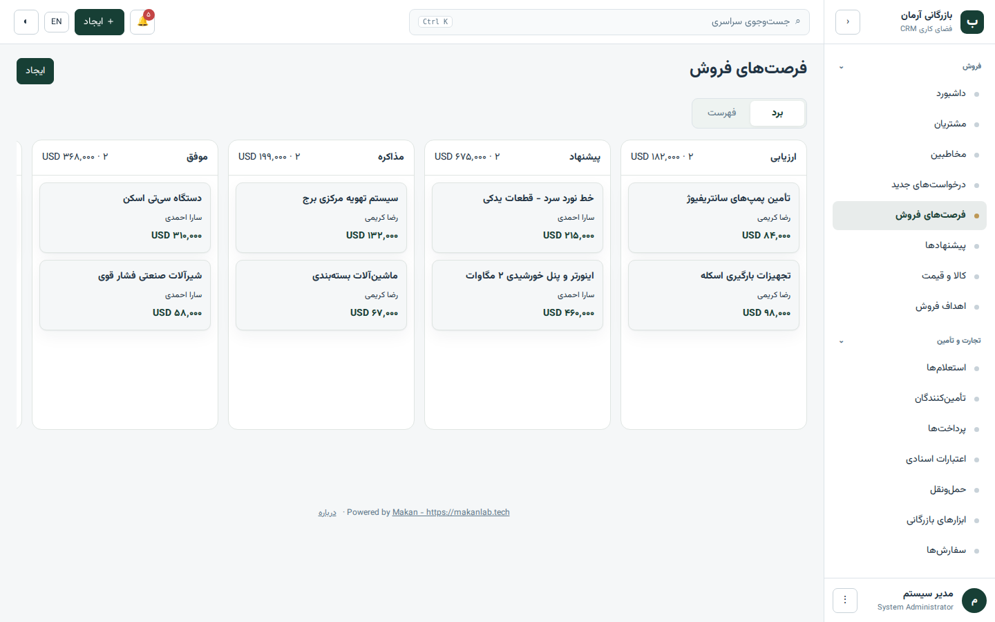Open card شیرآلات صنعتی فشار قوی
This screenshot has width=995, height=622.
pos(125,295)
